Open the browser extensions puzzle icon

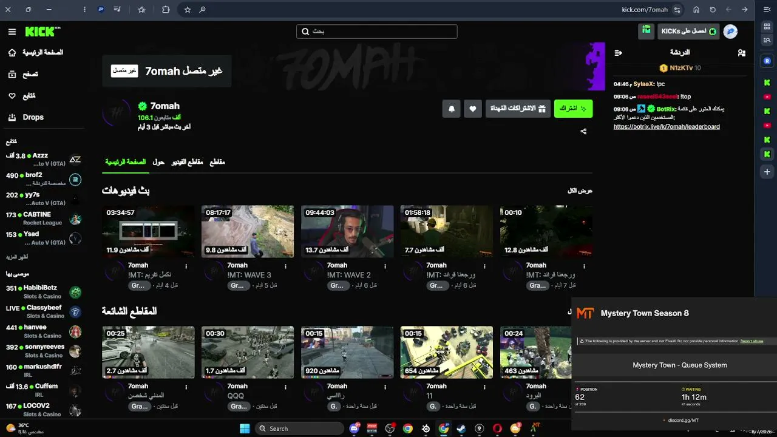[166, 10]
